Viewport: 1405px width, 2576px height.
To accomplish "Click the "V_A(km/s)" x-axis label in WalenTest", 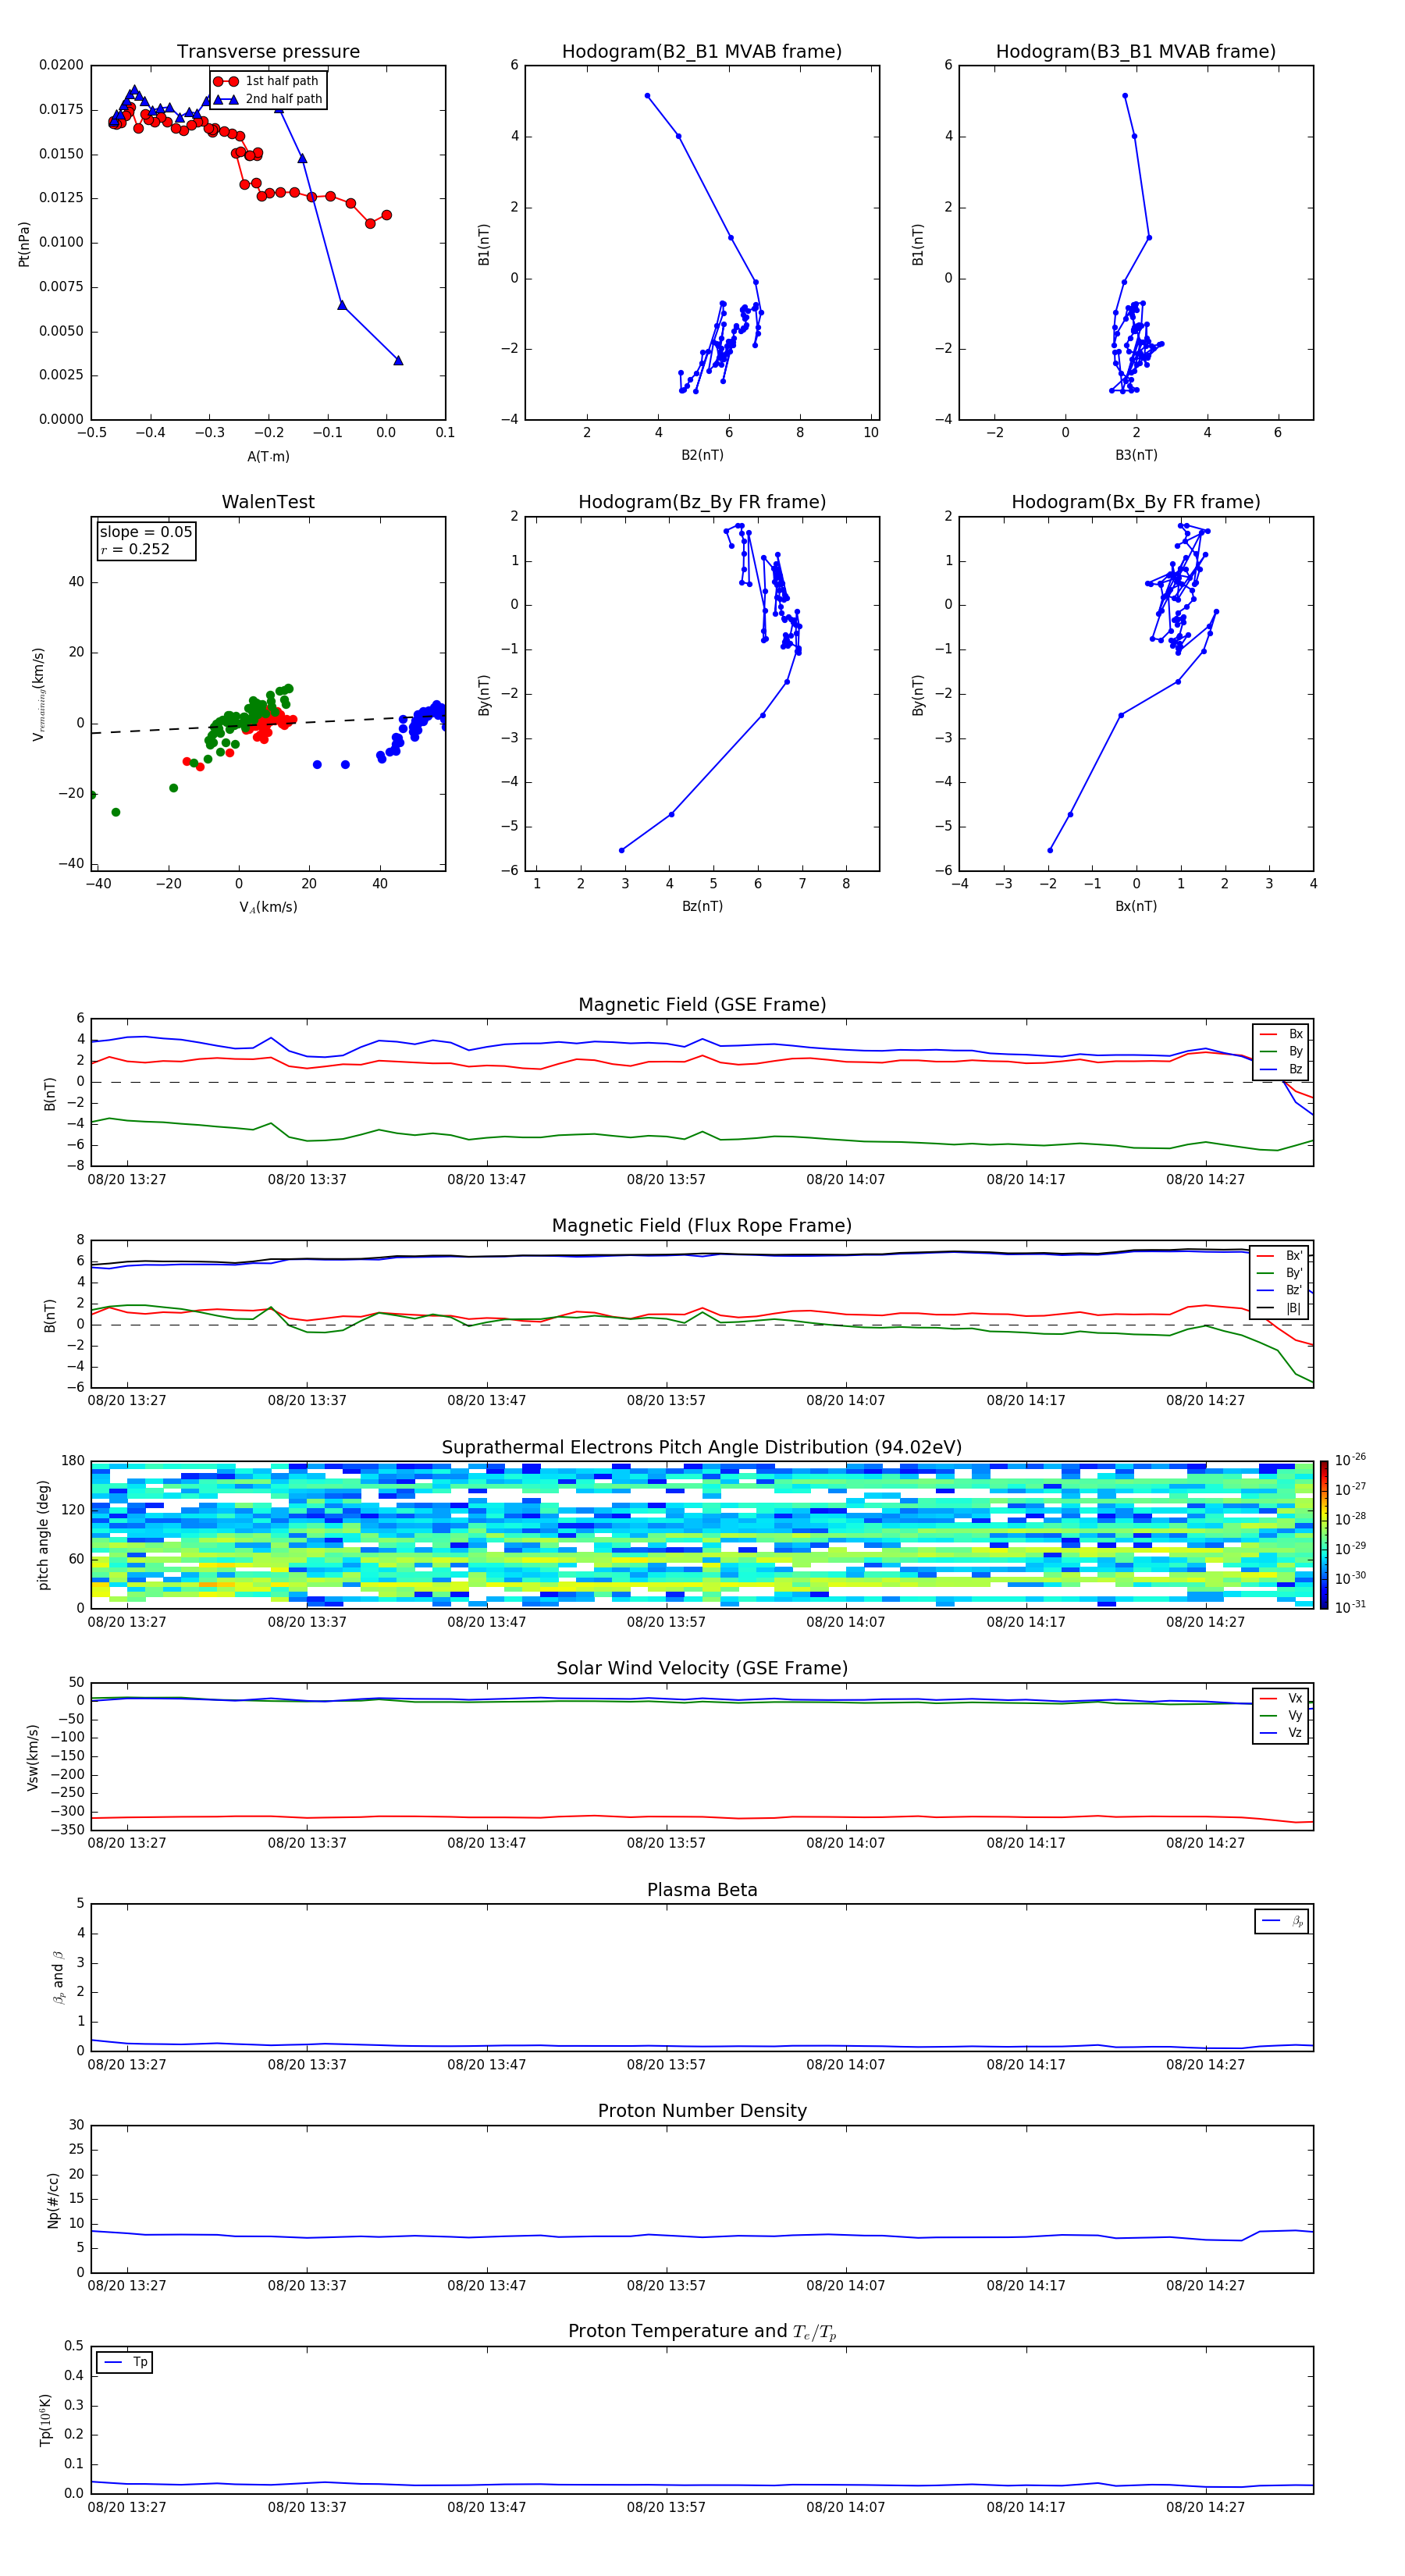I will pos(268,907).
